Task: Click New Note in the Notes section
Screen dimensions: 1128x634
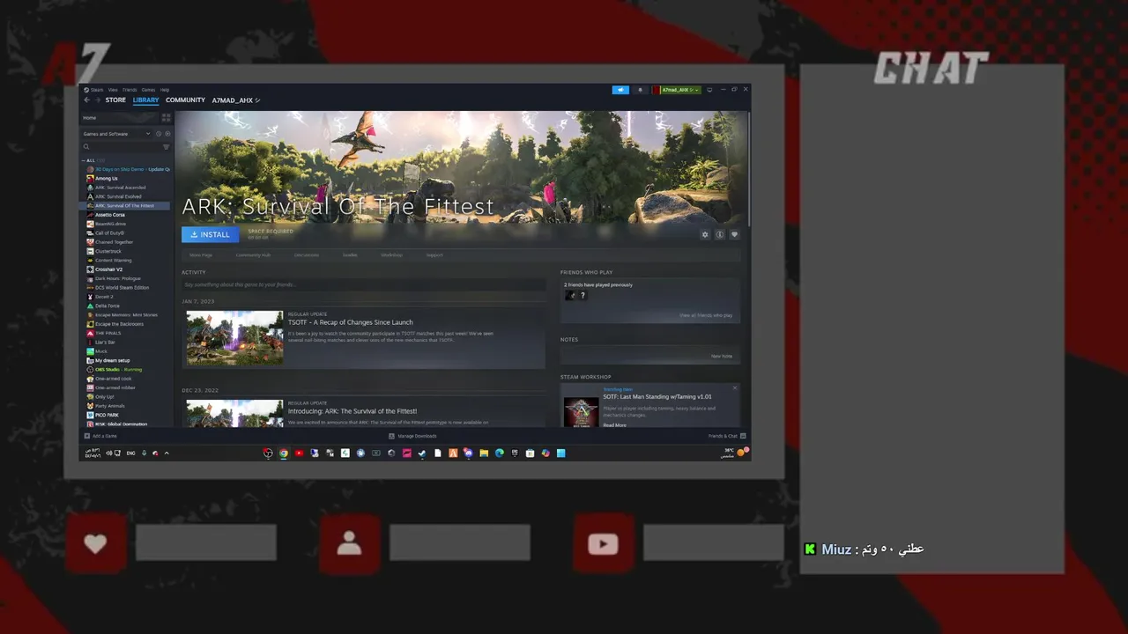Action: coord(721,356)
